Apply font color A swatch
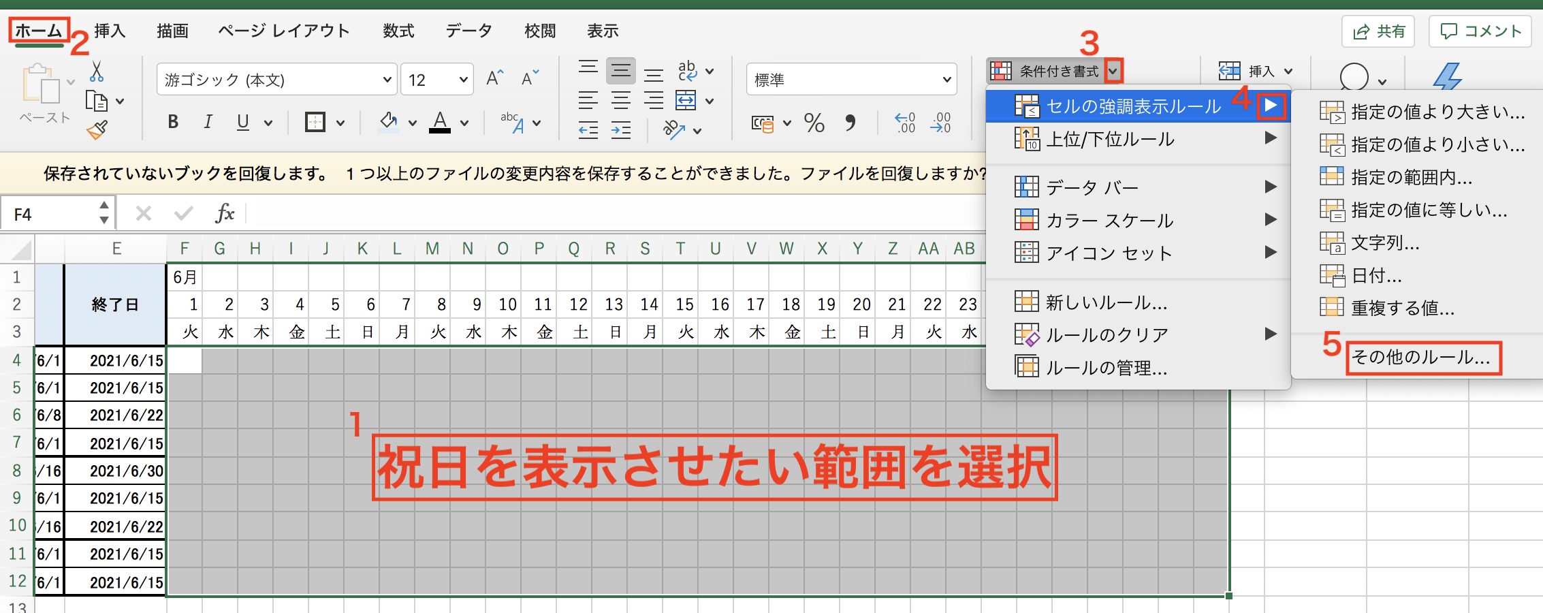 coord(440,123)
